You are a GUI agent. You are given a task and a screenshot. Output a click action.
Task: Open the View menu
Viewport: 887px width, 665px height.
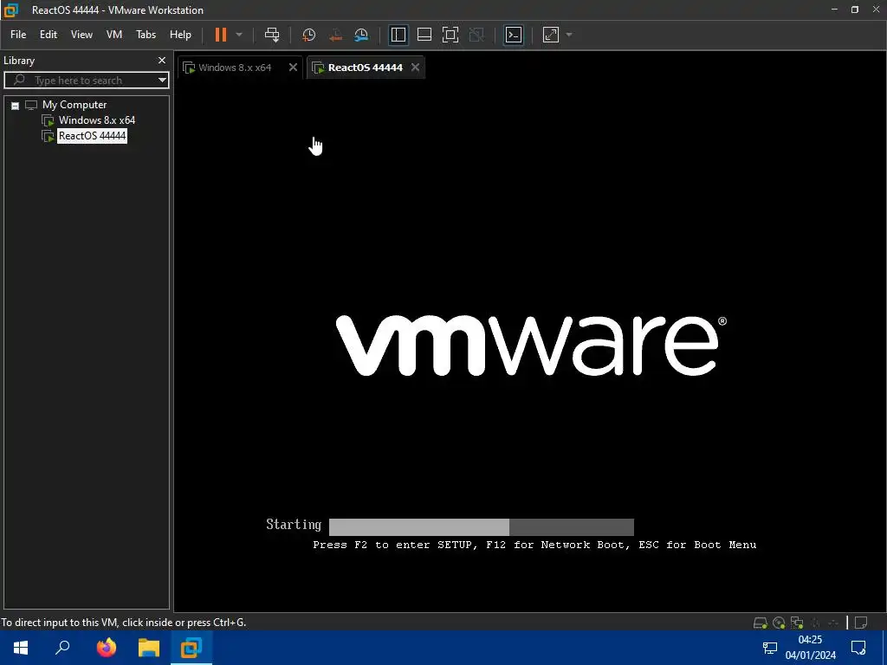(81, 35)
